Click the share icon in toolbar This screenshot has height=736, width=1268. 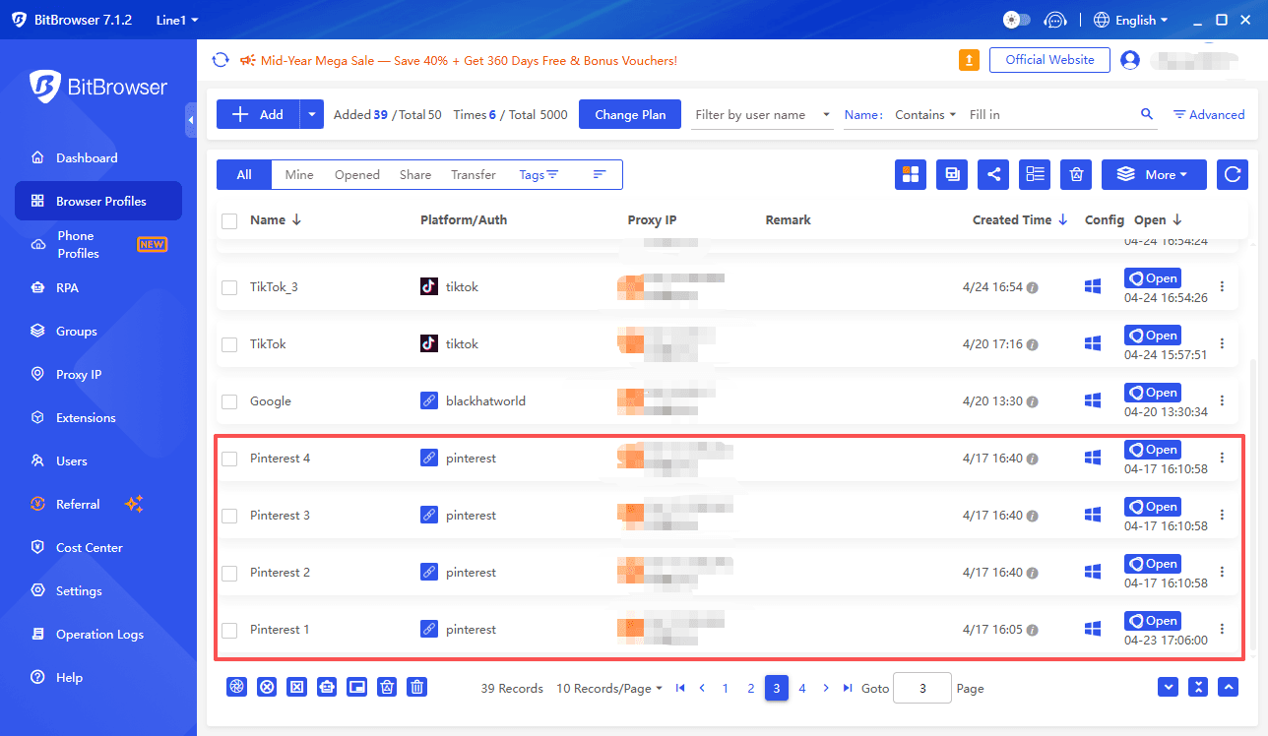pyautogui.click(x=993, y=174)
